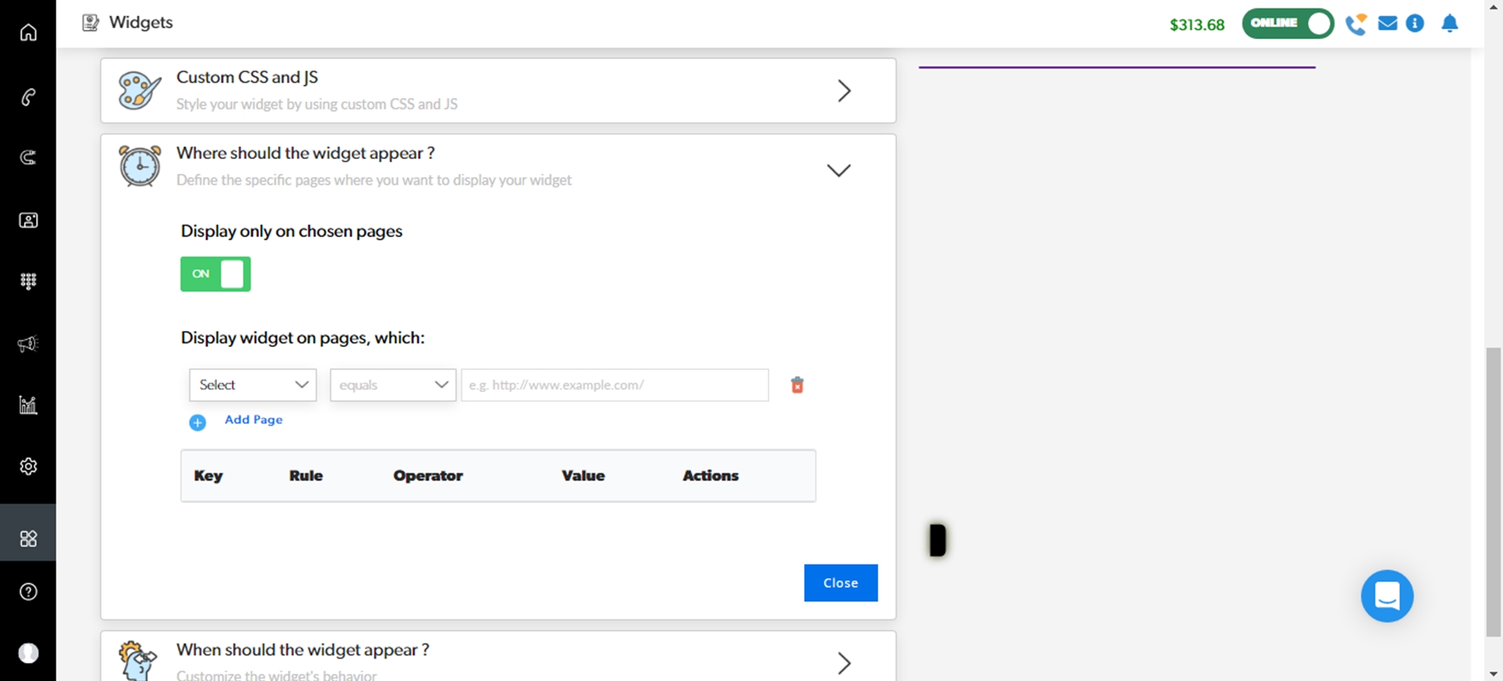Viewport: 1503px width, 681px height.
Task: Open the campaigns megaphone icon
Action: [28, 344]
